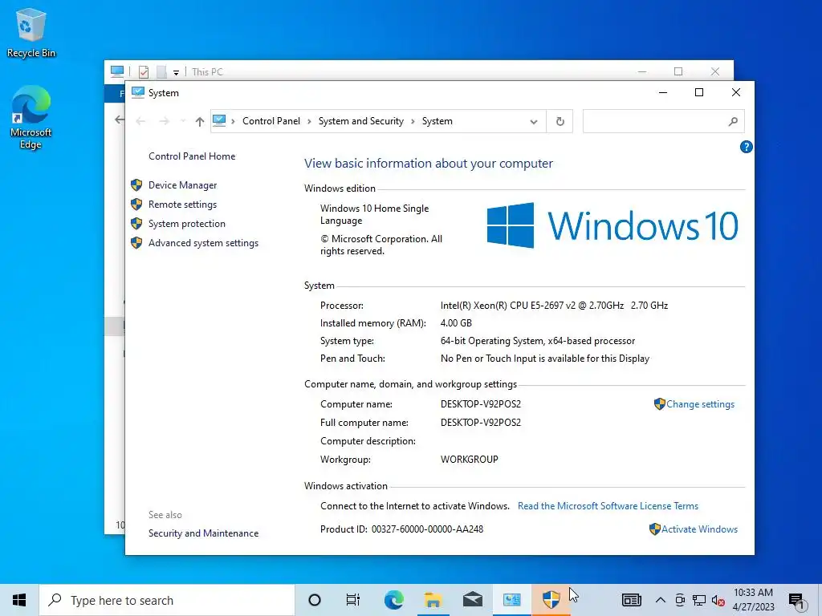Screen dimensions: 822x616
Task: Open the Mail app on the taskbar
Action: (x=473, y=600)
